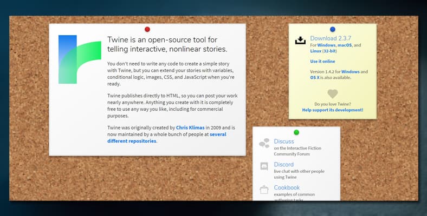
Task: Open the OS X version link
Action: click(315, 78)
